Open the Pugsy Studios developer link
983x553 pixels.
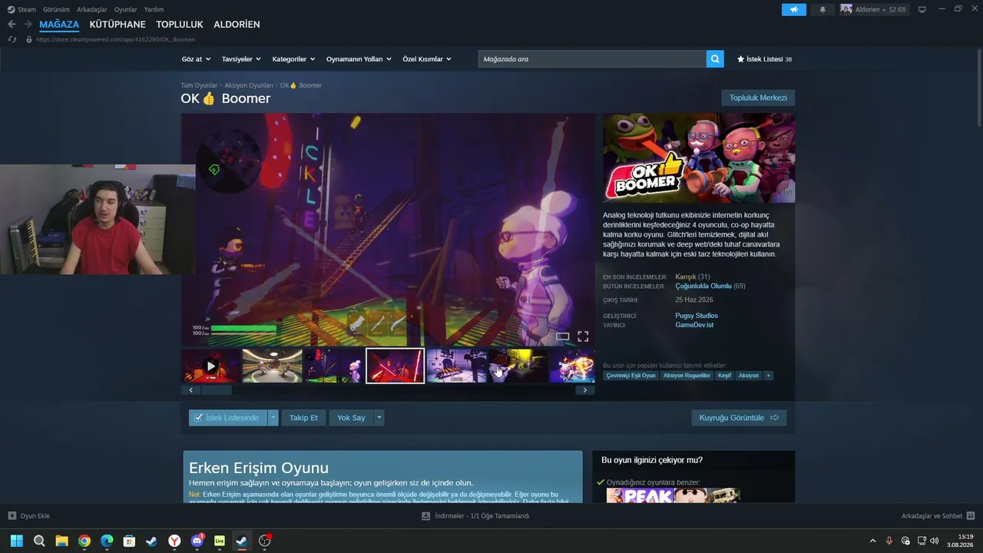(x=697, y=316)
